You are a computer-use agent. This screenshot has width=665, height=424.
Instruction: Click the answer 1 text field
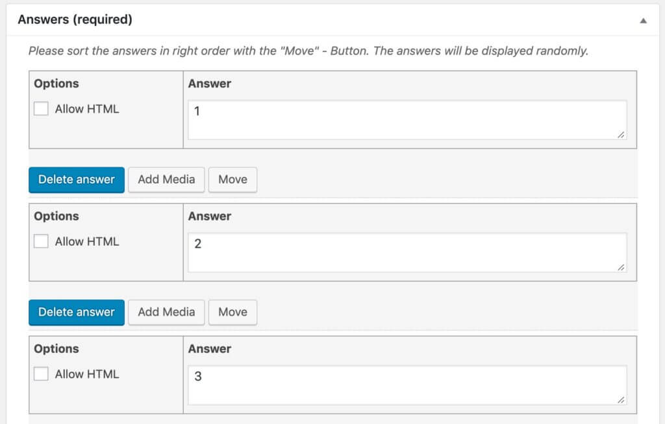[x=407, y=119]
